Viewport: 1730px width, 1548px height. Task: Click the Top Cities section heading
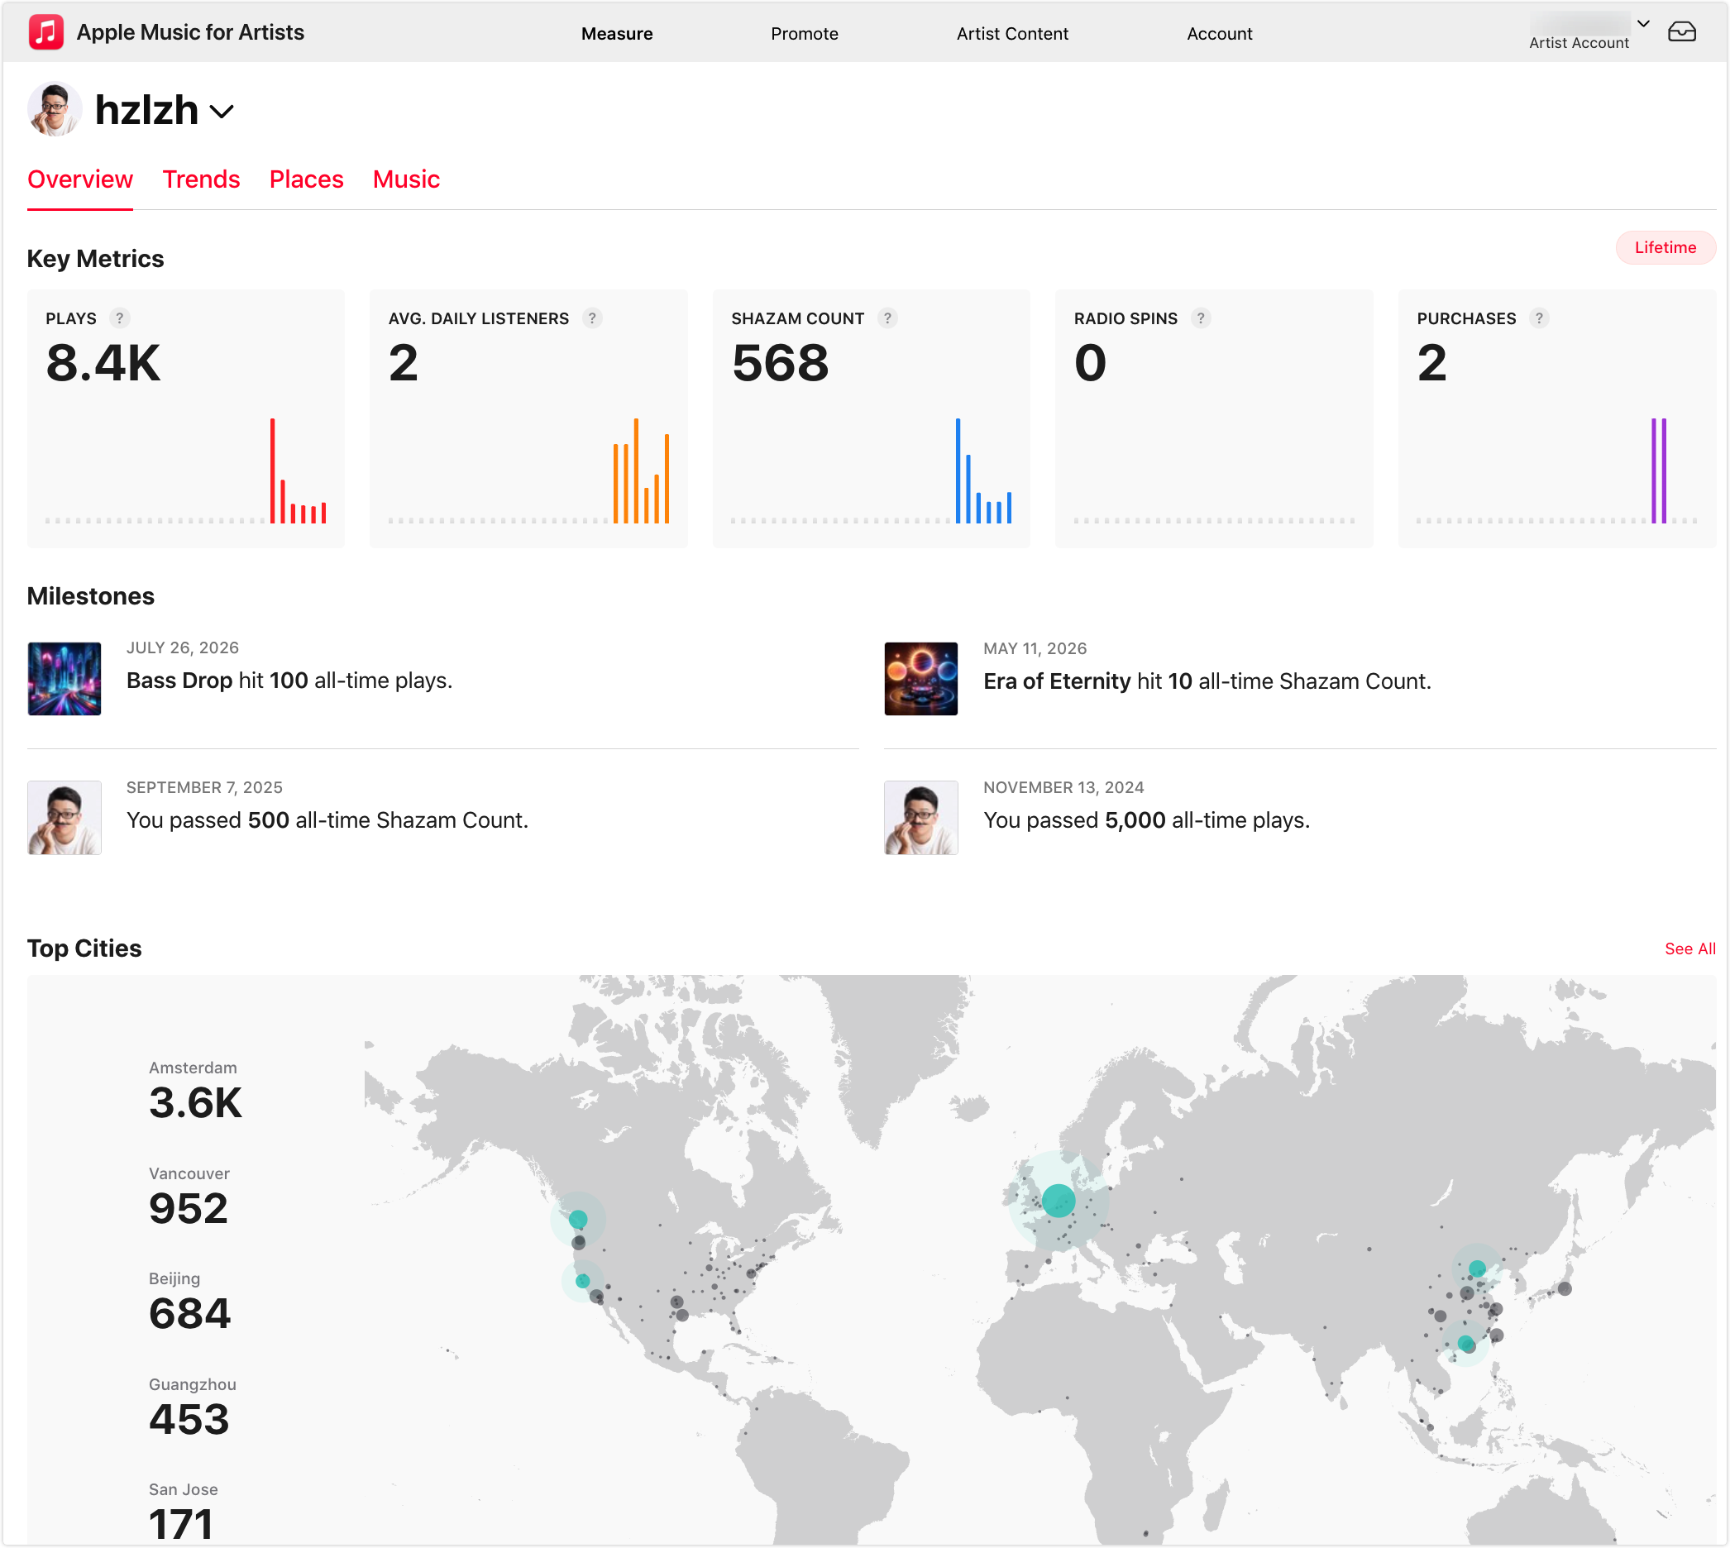click(84, 948)
